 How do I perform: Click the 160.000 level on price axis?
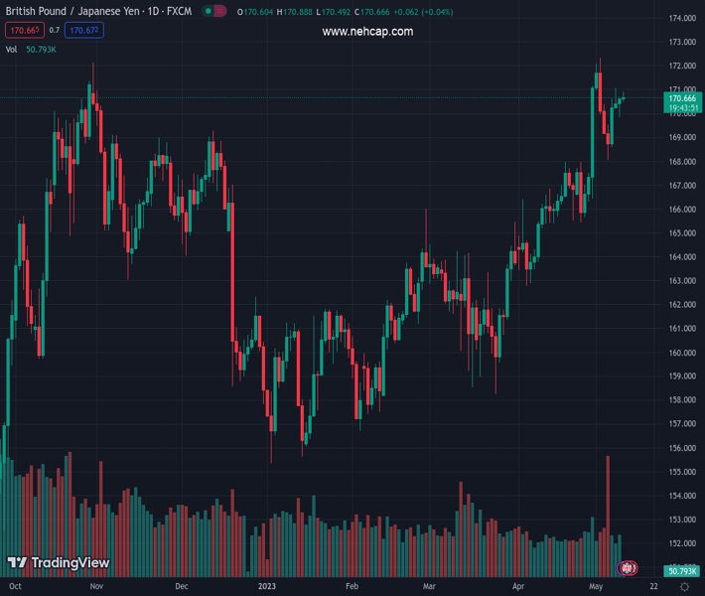click(681, 353)
